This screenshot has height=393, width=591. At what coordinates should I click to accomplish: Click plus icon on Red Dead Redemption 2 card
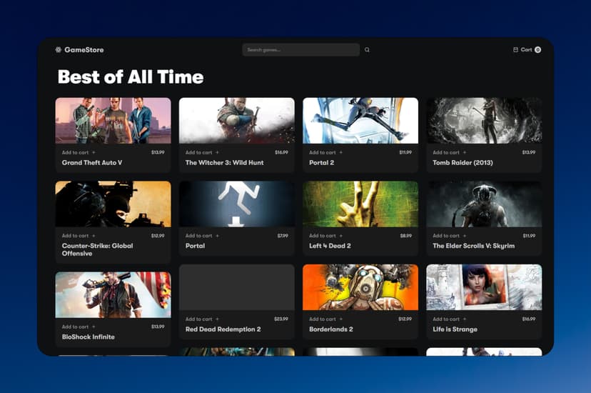point(218,319)
